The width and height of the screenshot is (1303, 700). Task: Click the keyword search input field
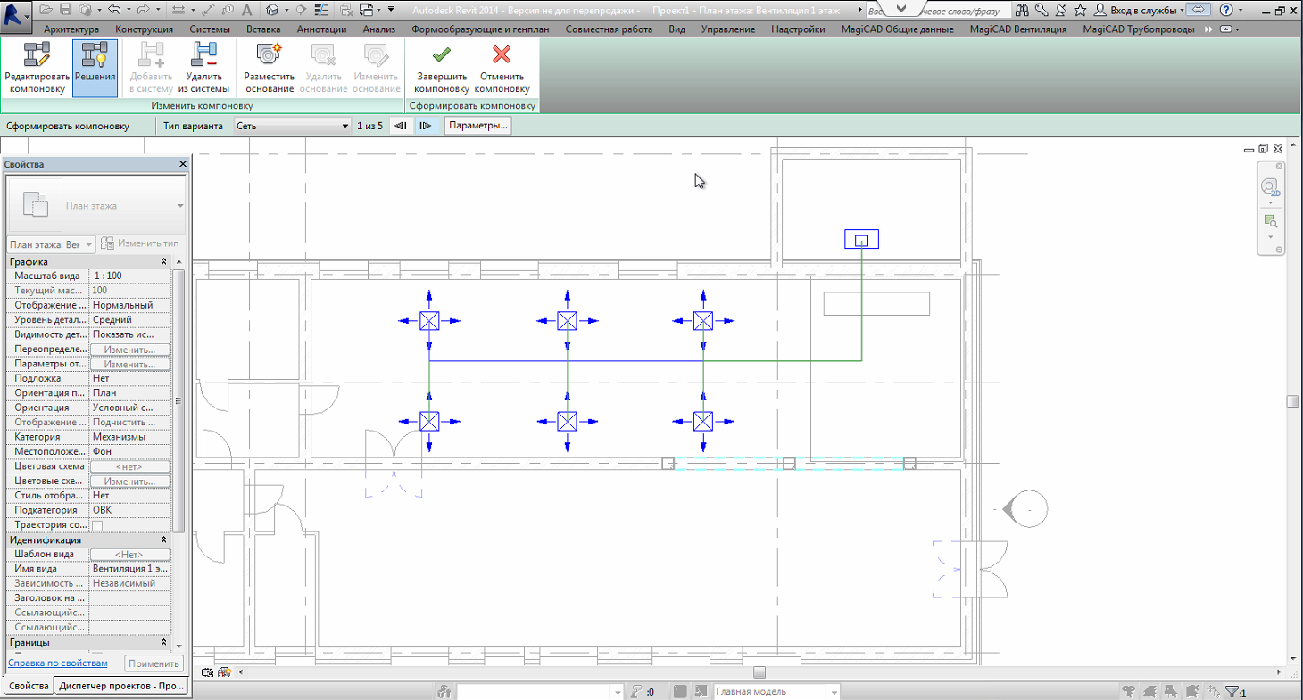940,11
